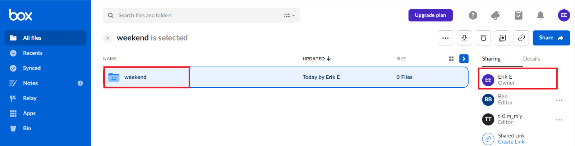The height and width of the screenshot is (146, 575).
Task: Collapse the sidebar with the blue arrow toggle
Action: point(464,59)
